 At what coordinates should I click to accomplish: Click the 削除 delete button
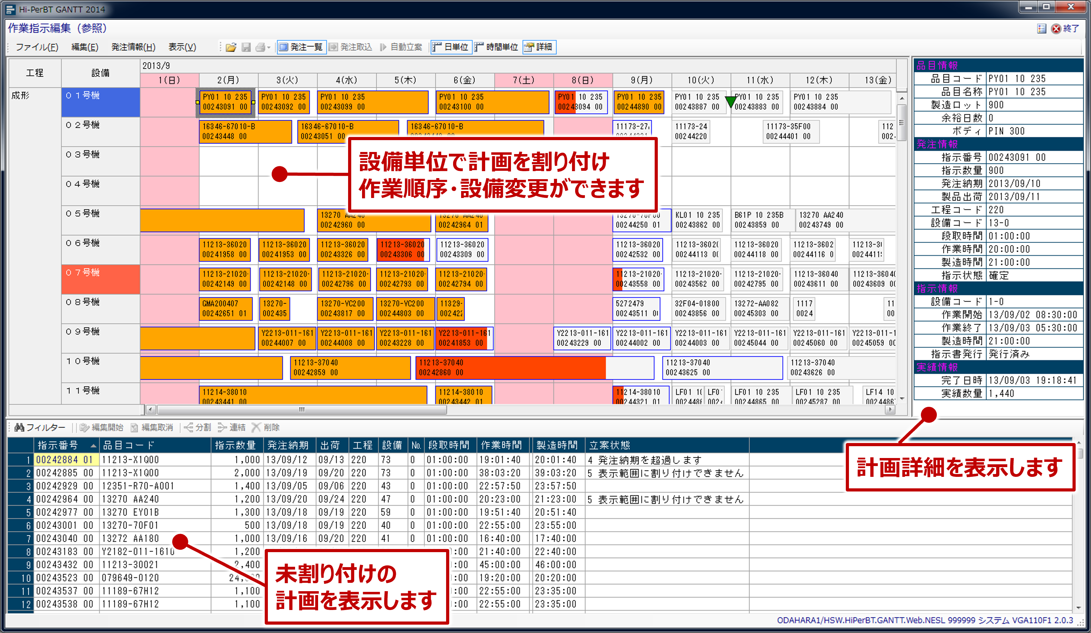[x=265, y=427]
